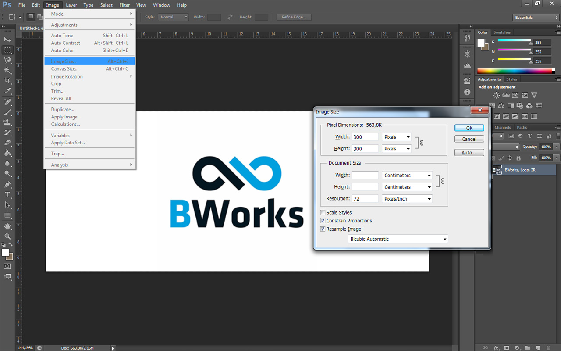Click the Auto... button
561x351 pixels.
469,153
